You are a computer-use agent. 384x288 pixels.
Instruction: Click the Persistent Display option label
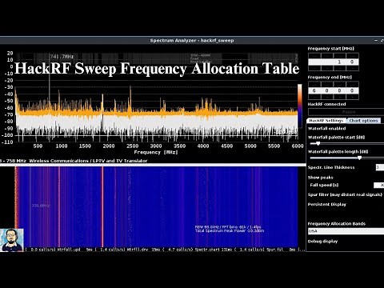tap(327, 204)
